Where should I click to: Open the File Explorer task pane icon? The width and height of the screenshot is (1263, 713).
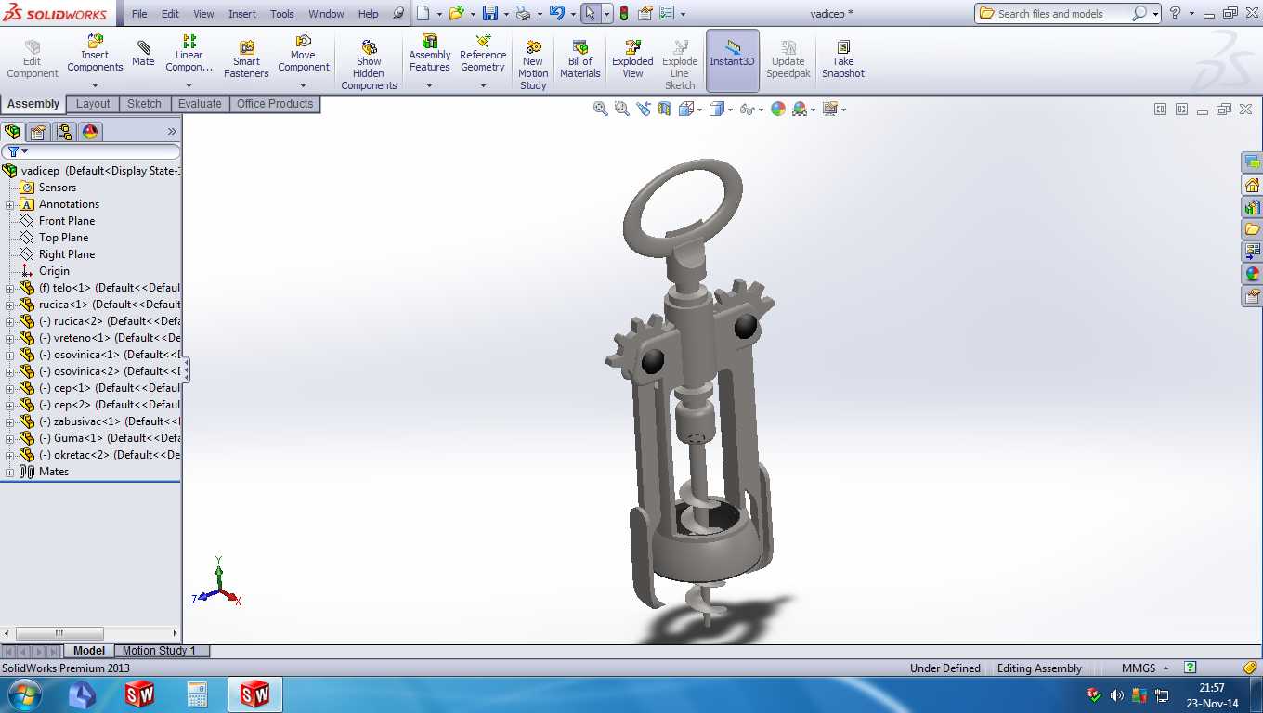1253,229
